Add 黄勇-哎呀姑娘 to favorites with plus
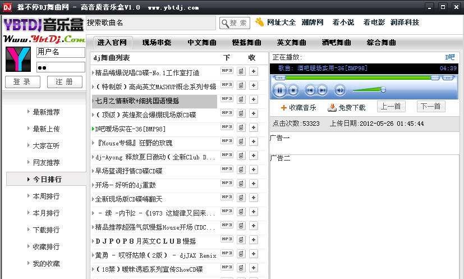Screen dimensions: 464x279 [254, 254]
